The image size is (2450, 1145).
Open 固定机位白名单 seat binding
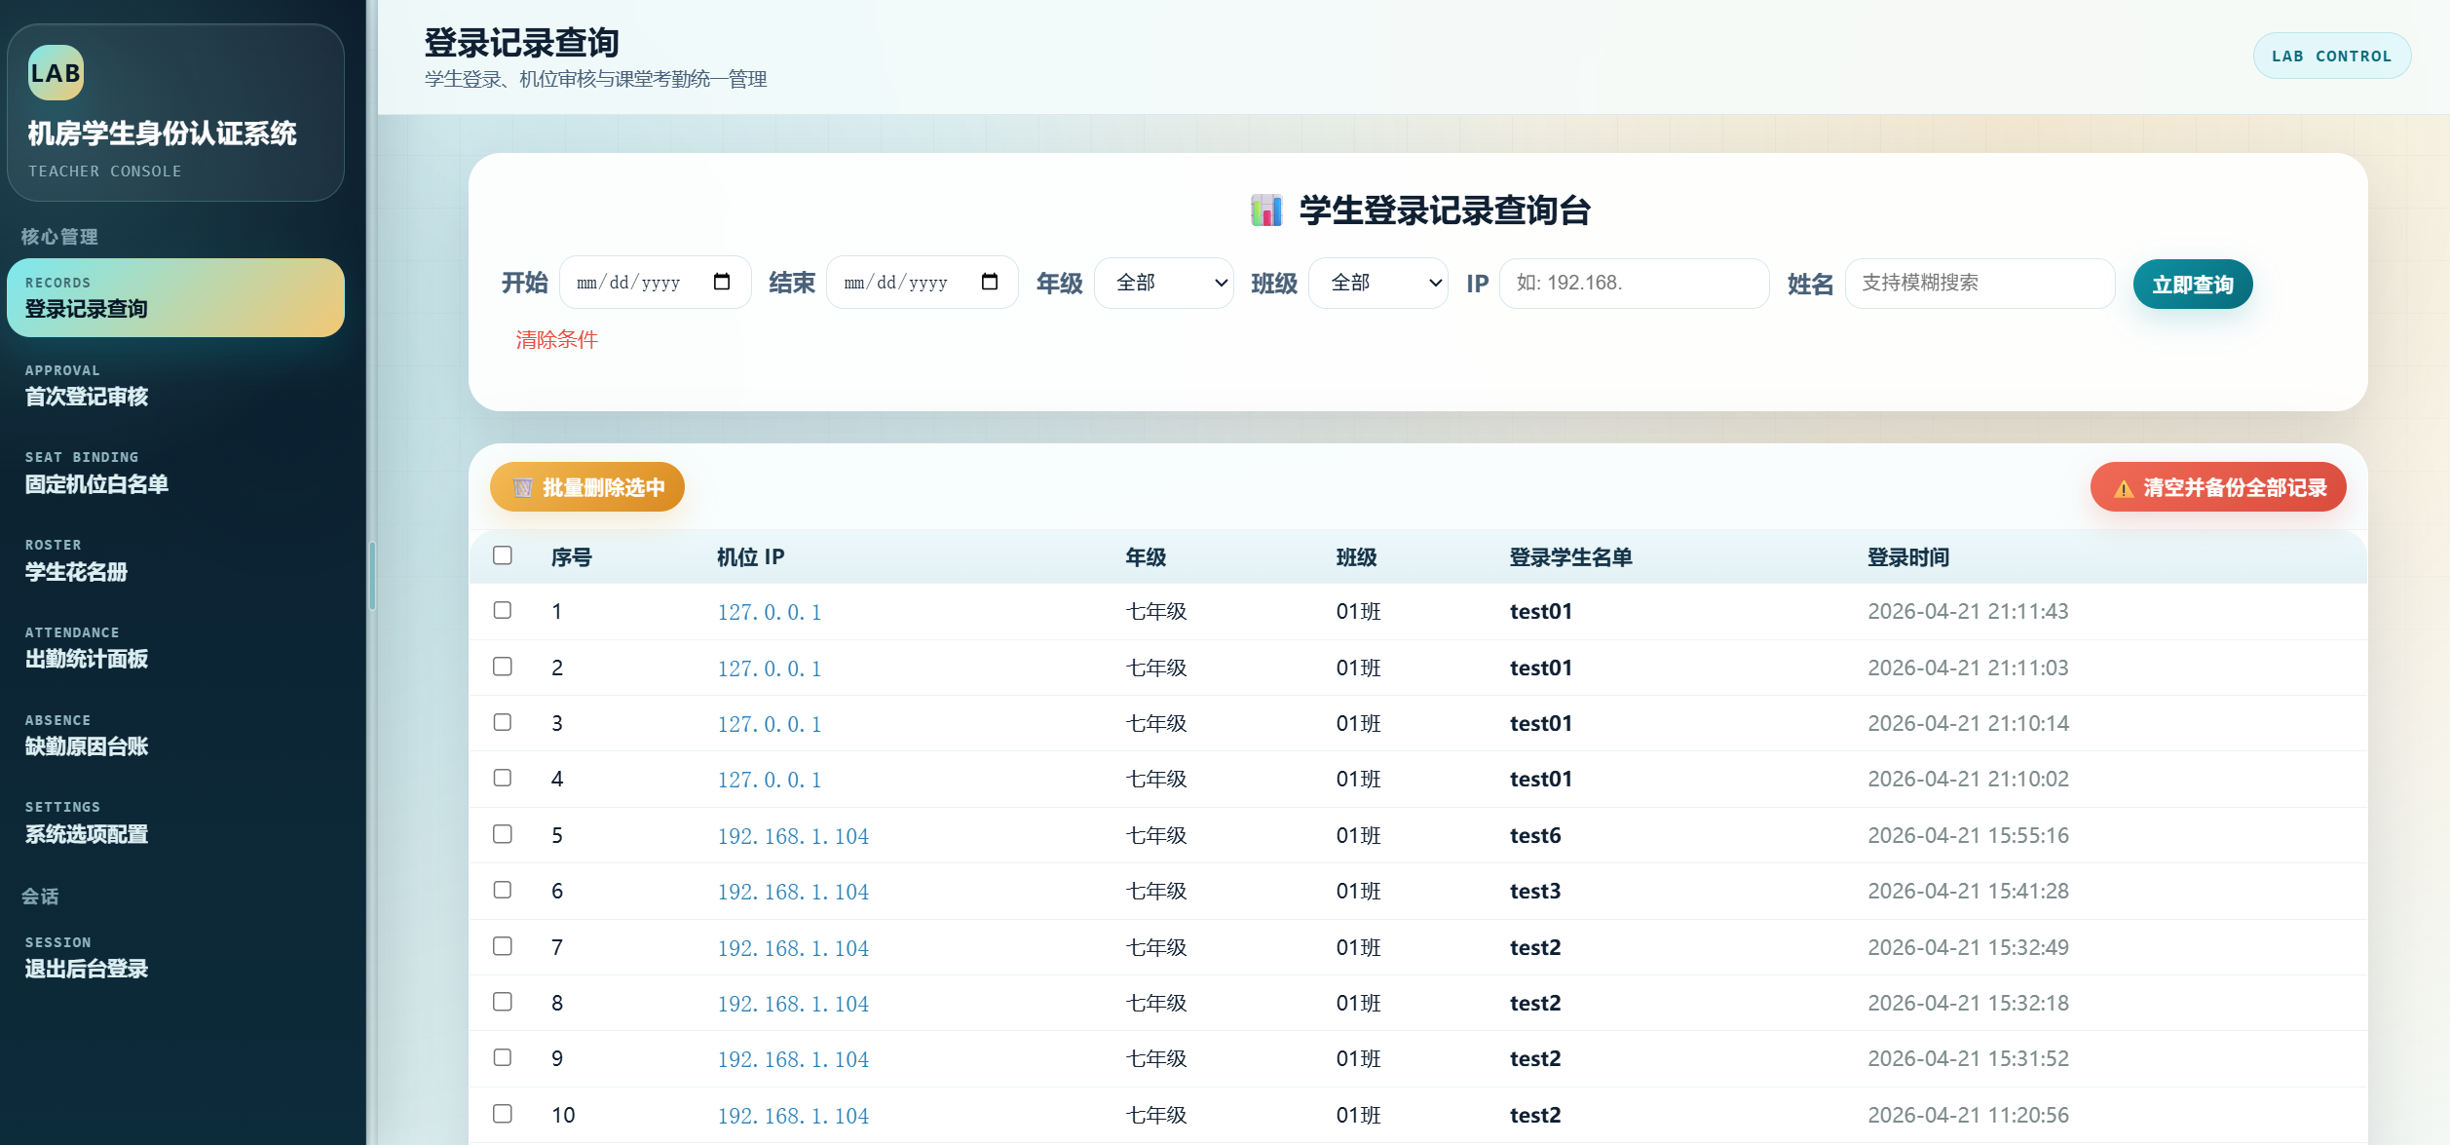[175, 473]
